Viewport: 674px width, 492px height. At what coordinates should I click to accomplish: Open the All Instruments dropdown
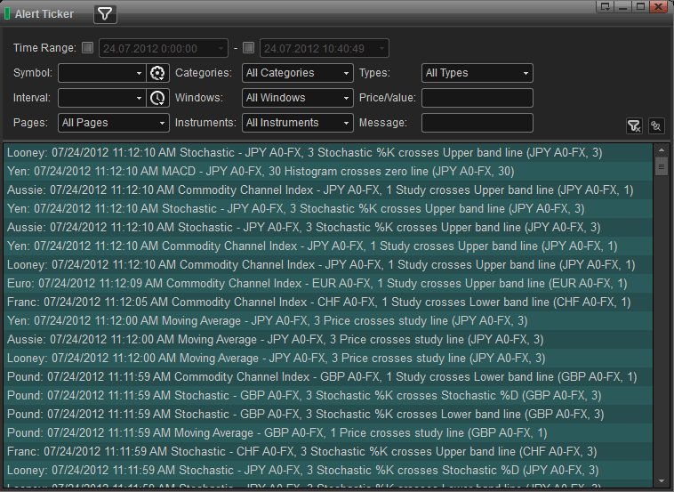coord(297,123)
